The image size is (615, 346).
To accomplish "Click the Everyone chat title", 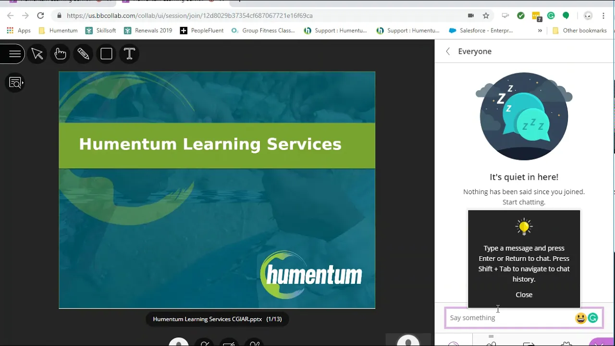I will (475, 51).
